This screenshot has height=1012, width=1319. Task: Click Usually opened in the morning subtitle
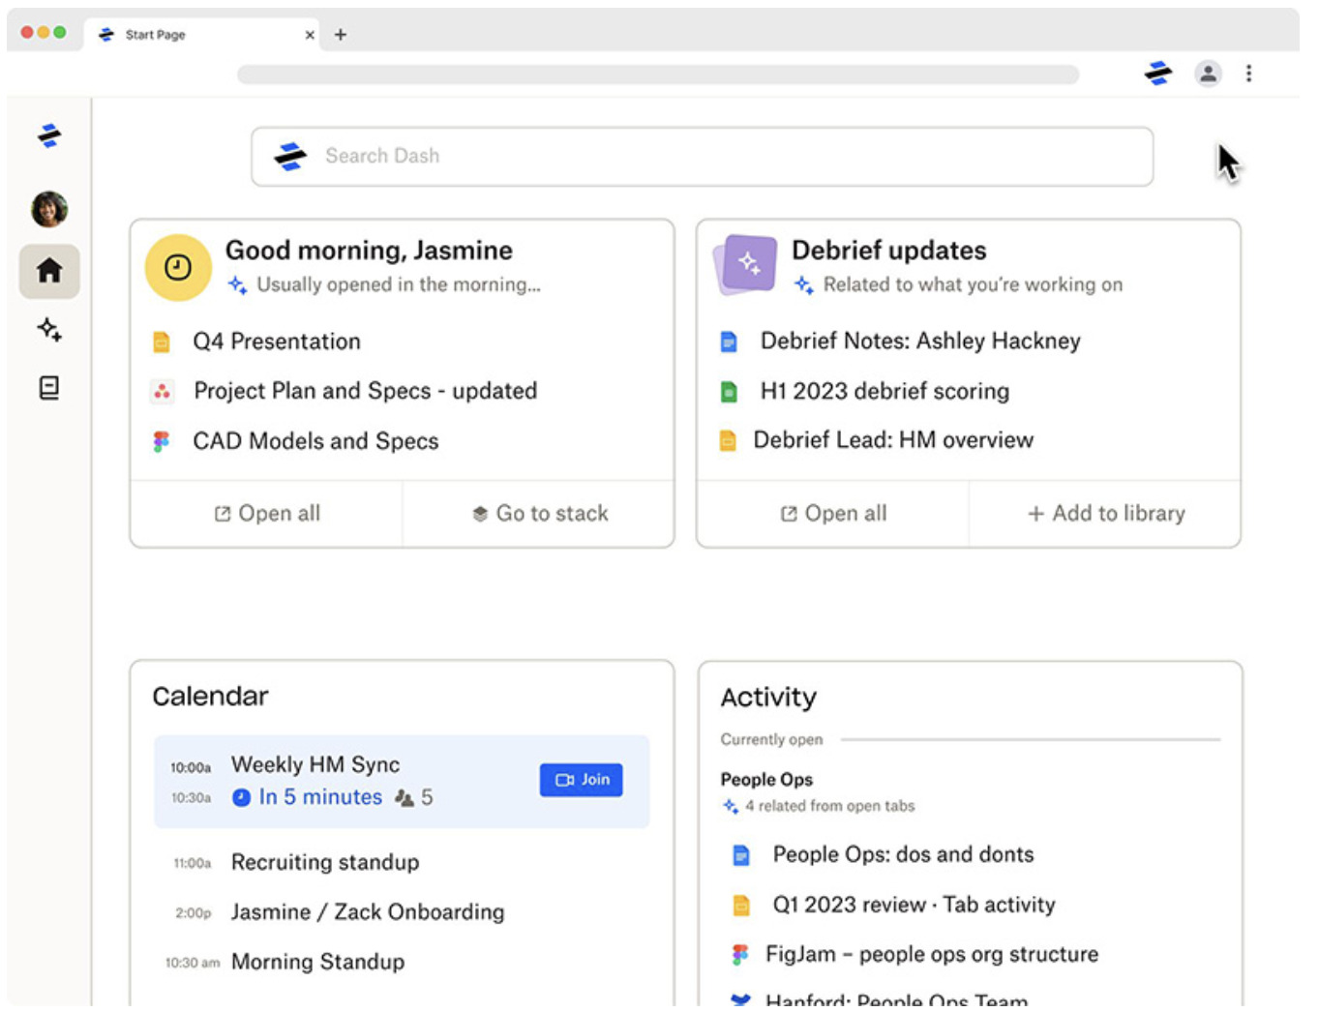398,284
